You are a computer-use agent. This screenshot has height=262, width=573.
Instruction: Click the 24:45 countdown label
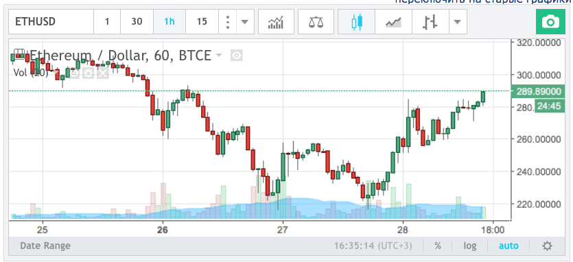(549, 106)
